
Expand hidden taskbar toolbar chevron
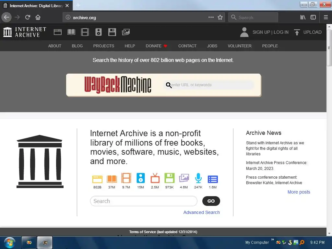coord(272,240)
